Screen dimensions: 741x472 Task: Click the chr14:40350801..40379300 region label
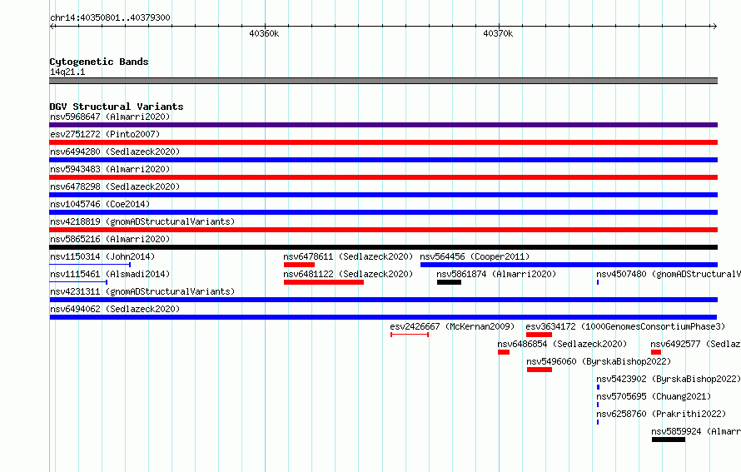[x=110, y=18]
